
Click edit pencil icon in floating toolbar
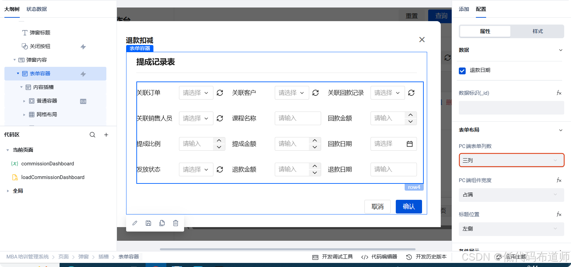pyautogui.click(x=135, y=223)
